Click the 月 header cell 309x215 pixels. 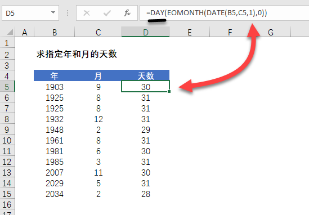(x=98, y=75)
